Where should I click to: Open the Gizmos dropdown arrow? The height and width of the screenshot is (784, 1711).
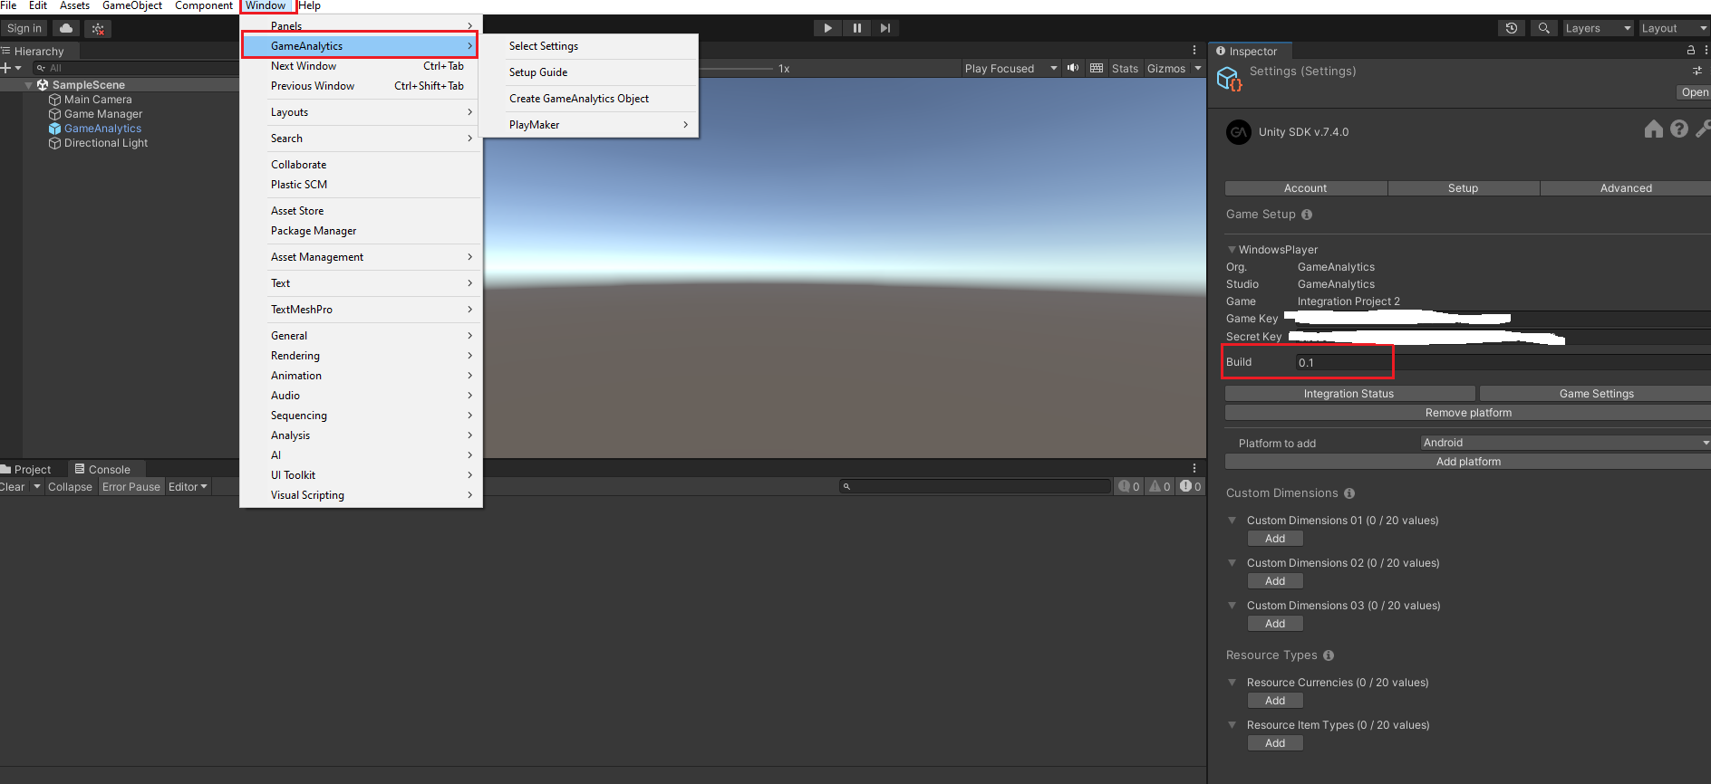(1197, 68)
